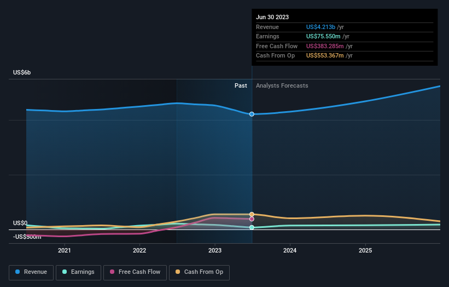Click the Analysts Forecasts label
Screen dimensions: 449x287
click(x=282, y=85)
